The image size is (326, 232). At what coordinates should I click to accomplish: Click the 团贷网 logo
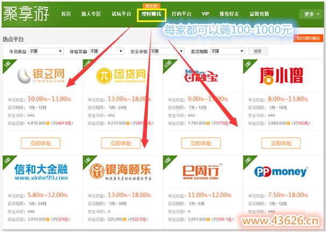pyautogui.click(x=121, y=76)
